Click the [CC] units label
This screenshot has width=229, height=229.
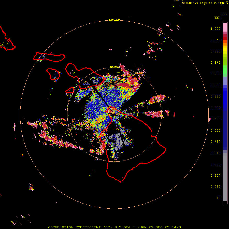tap(217, 18)
